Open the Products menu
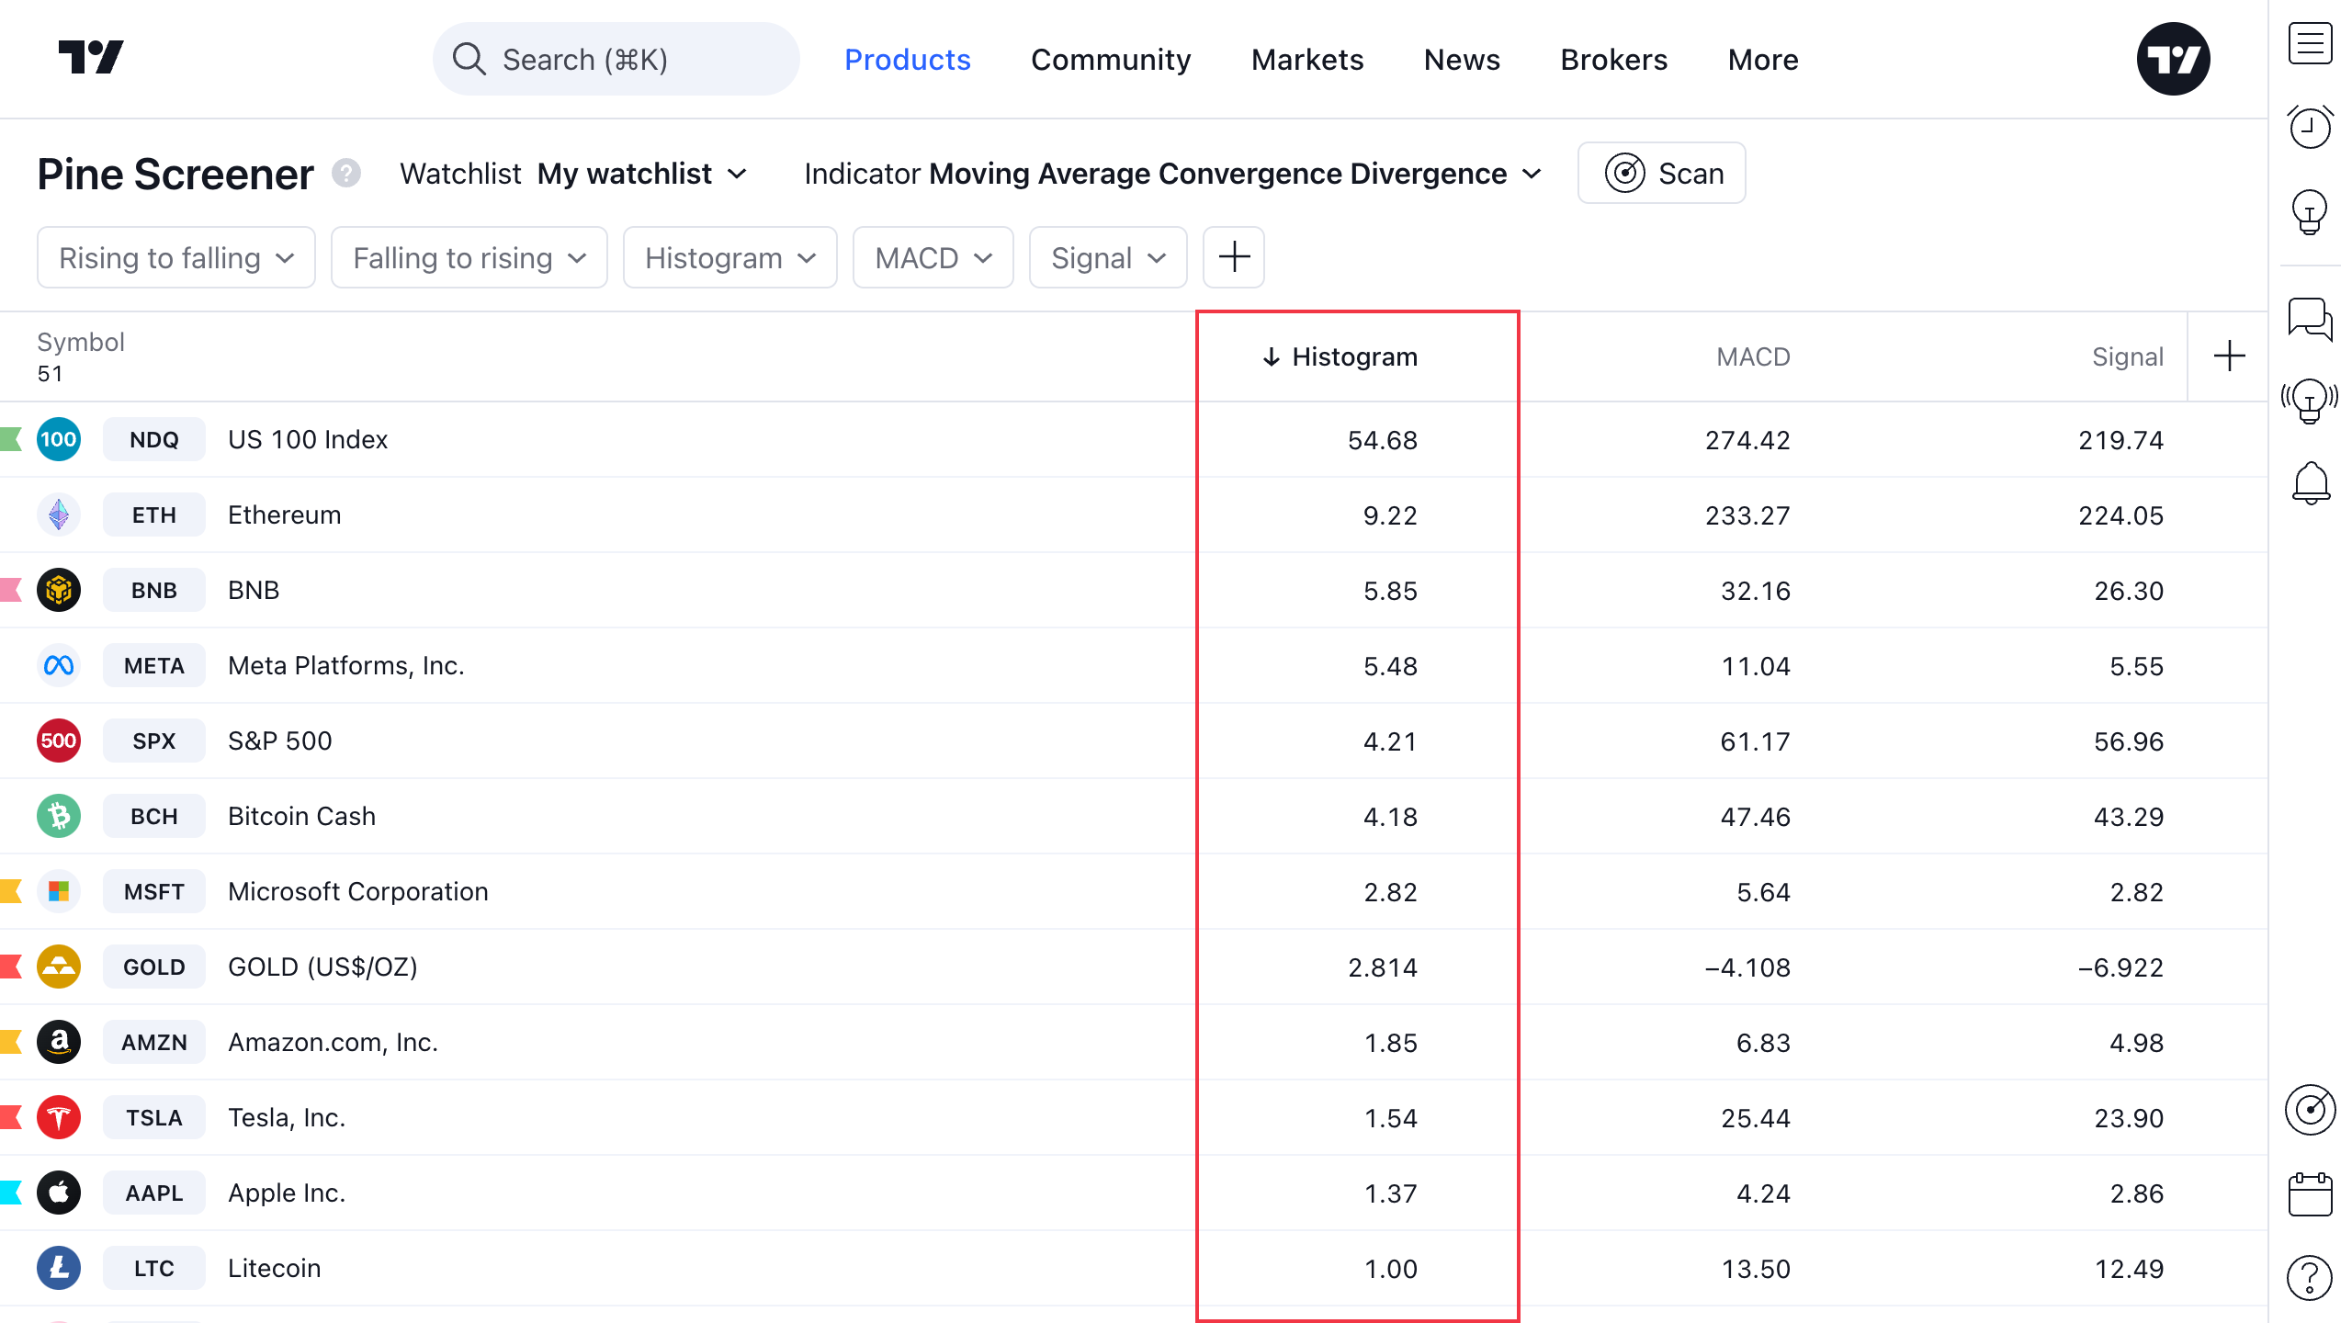 click(907, 60)
